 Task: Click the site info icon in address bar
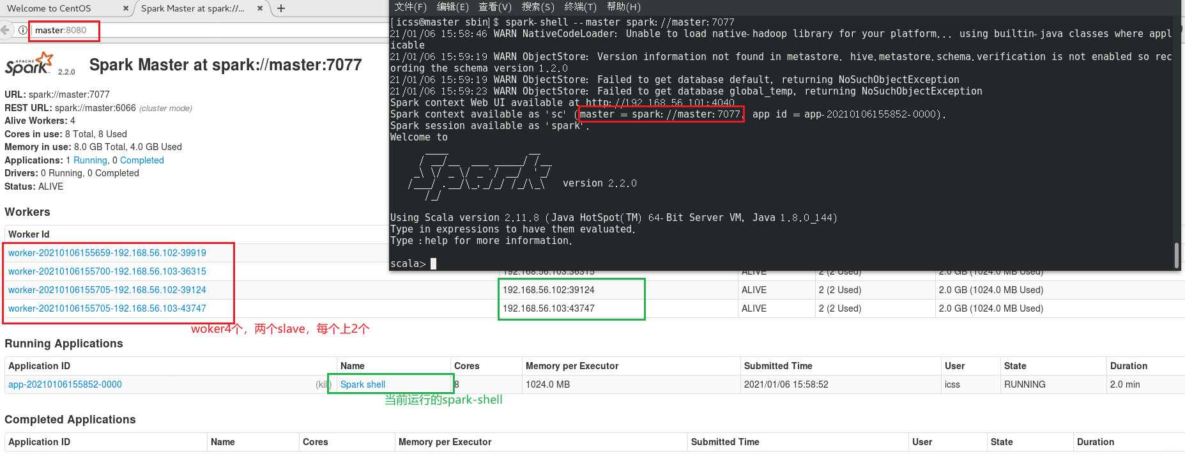(x=22, y=30)
